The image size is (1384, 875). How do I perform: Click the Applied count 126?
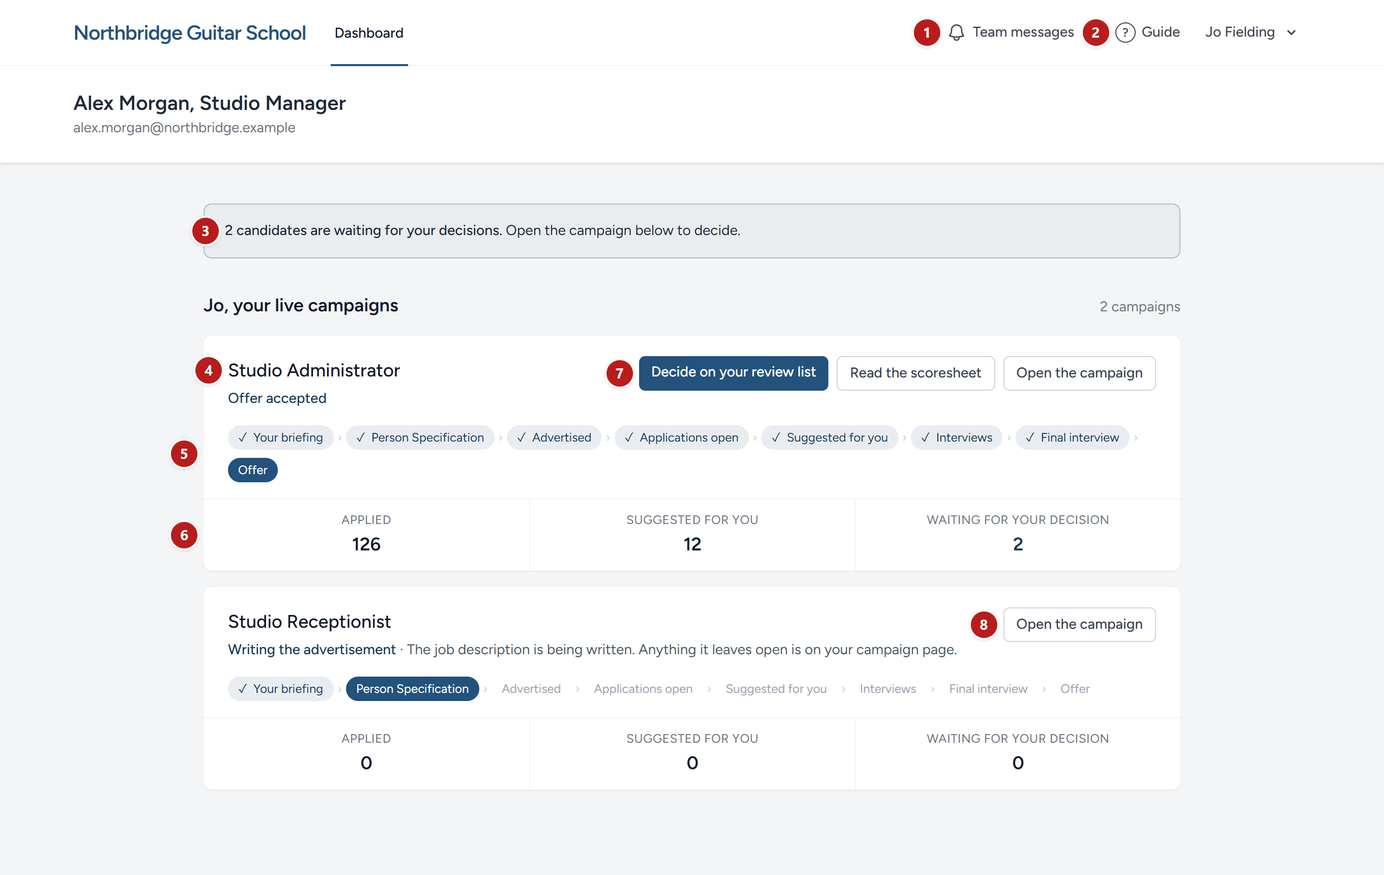[x=366, y=545]
